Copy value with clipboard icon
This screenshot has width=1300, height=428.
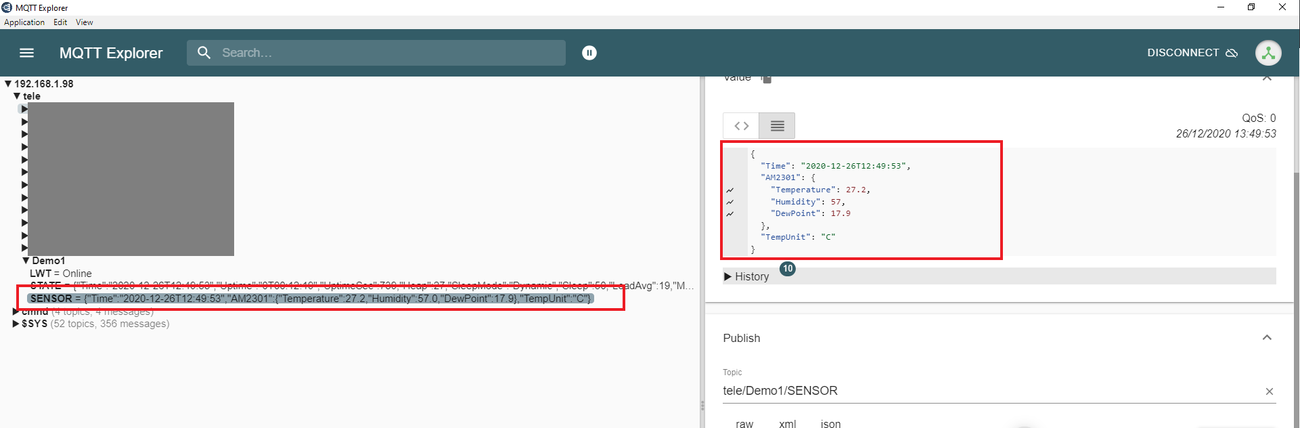click(x=766, y=79)
